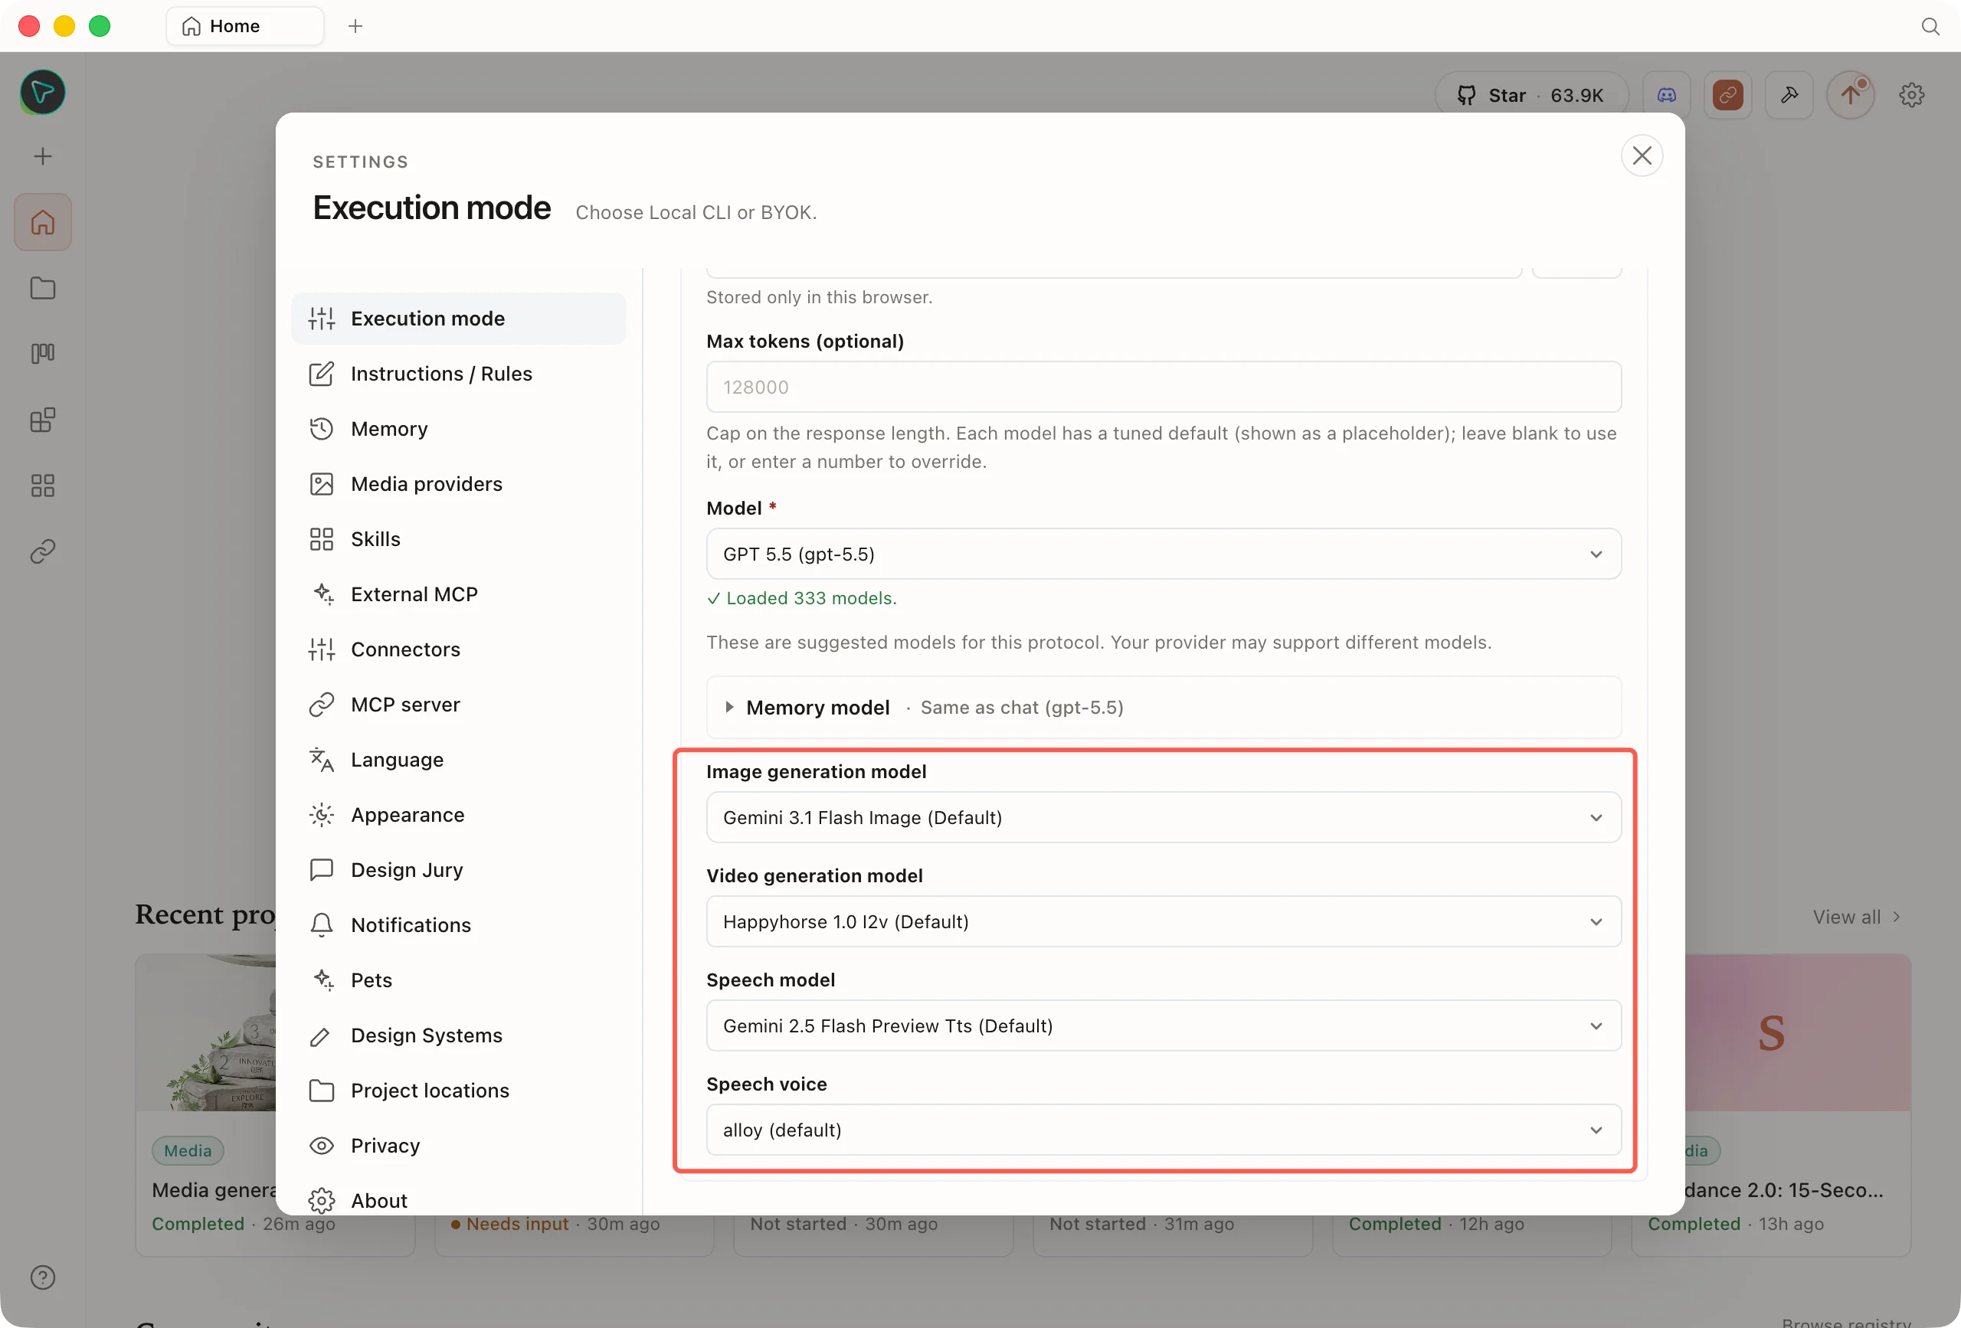Open the settings gear icon top right
Viewport: 1961px width, 1328px height.
(x=1911, y=95)
